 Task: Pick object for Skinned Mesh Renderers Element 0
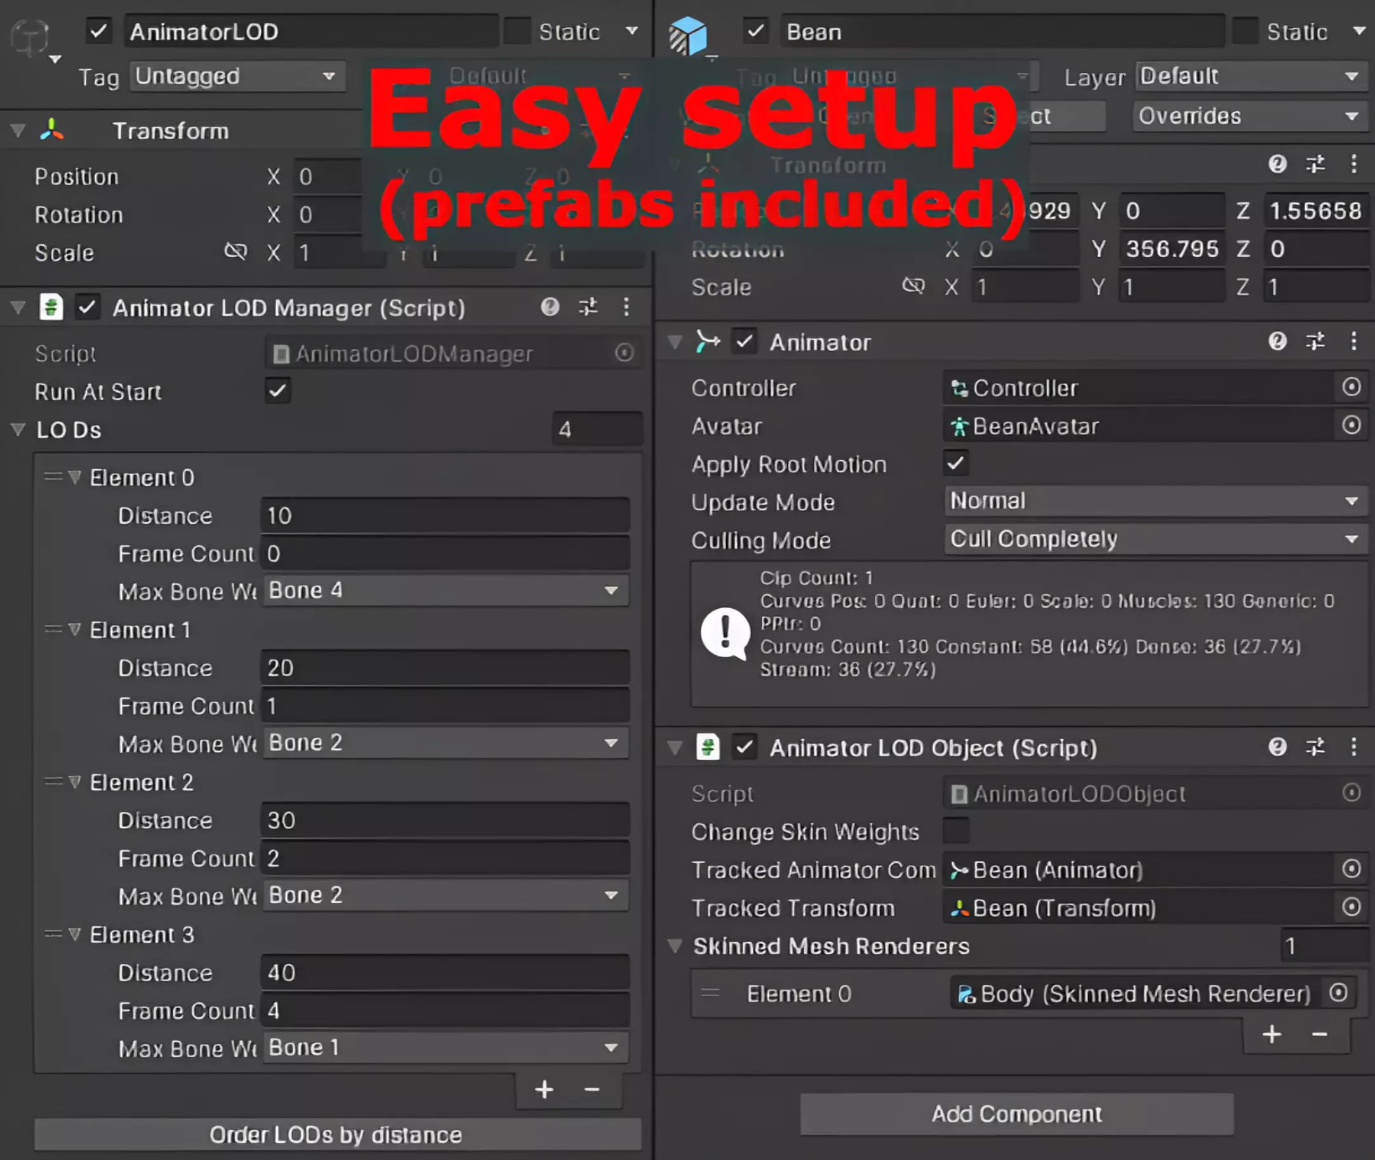1338,992
